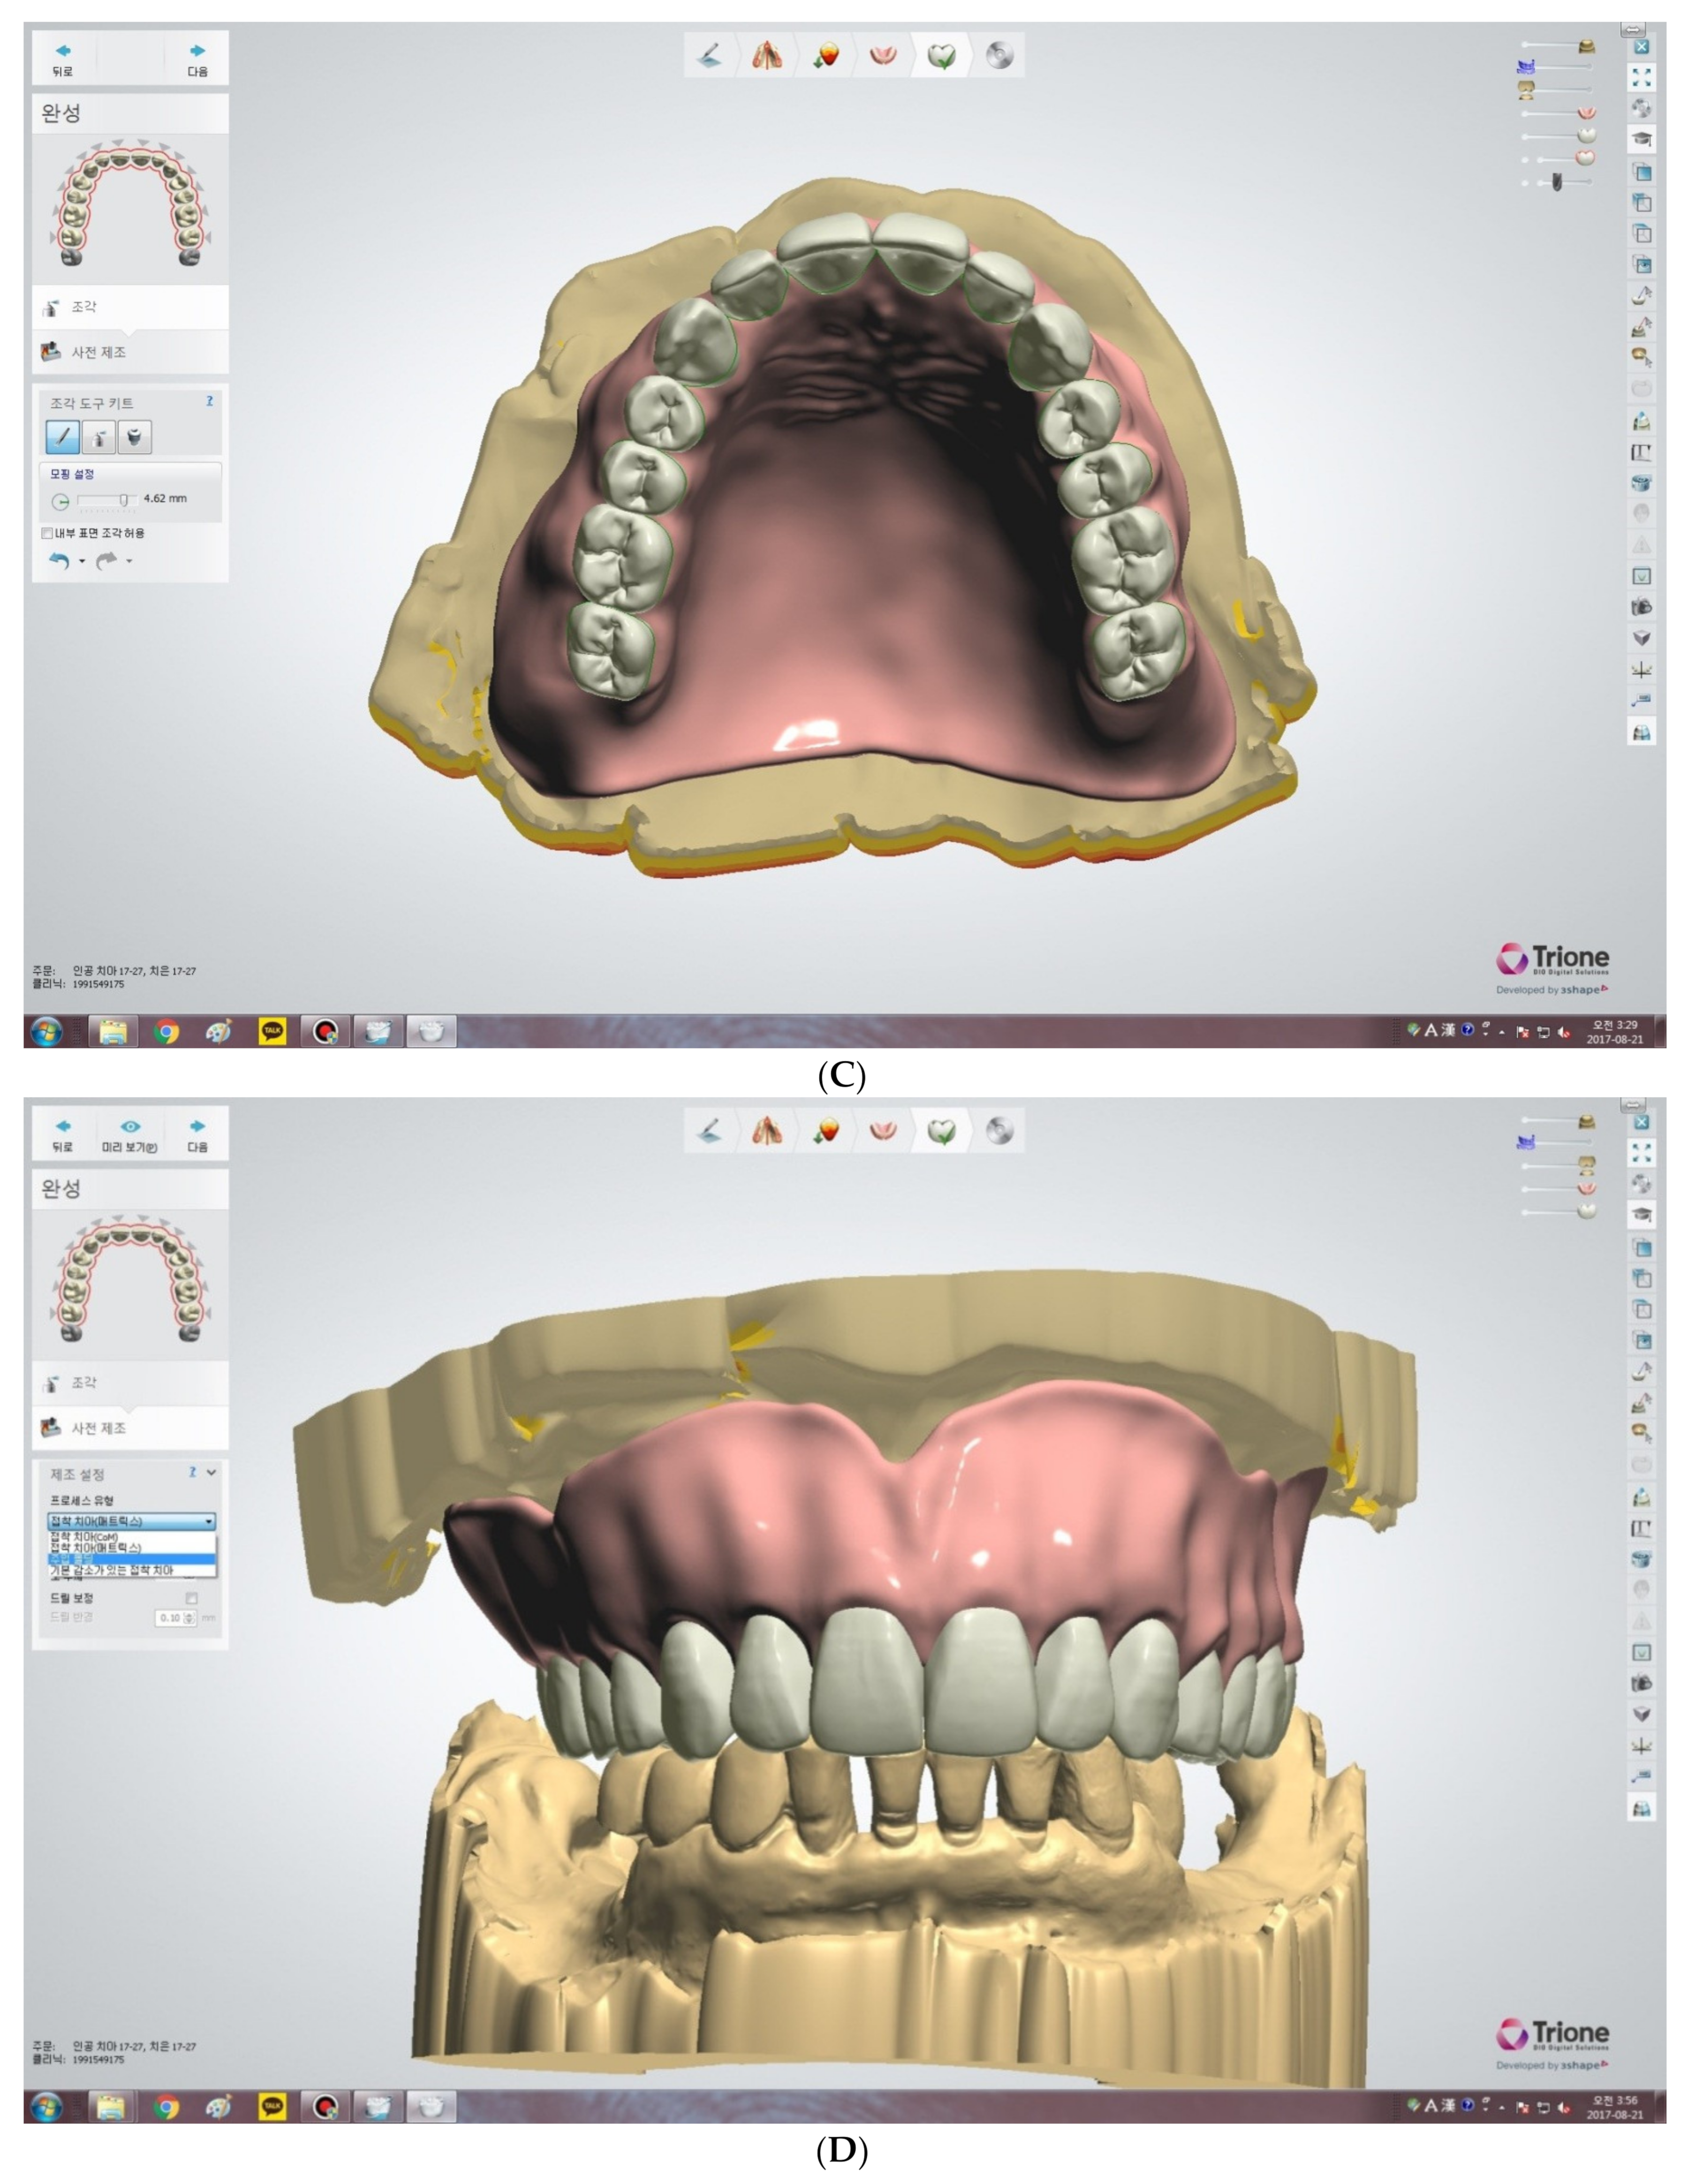Viewport: 1695px width, 2184px height.
Task: Open the undo history dropdown in screenshot C
Action: [x=82, y=562]
